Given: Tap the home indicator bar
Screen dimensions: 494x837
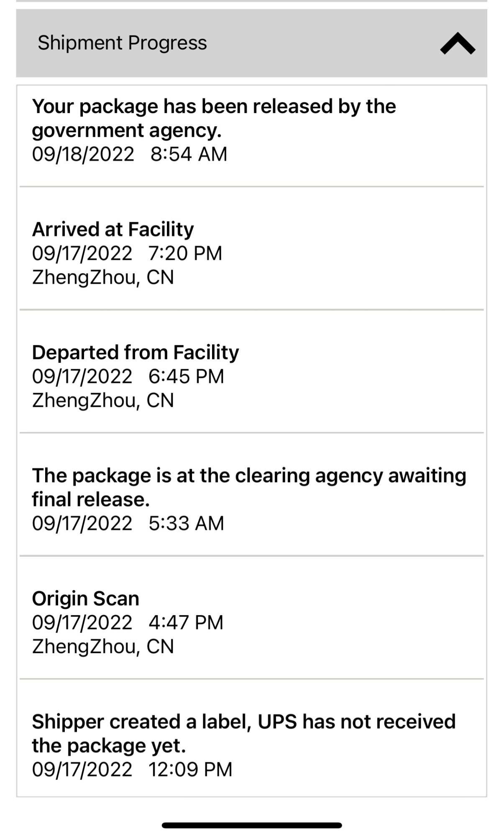Looking at the screenshot, I should coord(252,825).
